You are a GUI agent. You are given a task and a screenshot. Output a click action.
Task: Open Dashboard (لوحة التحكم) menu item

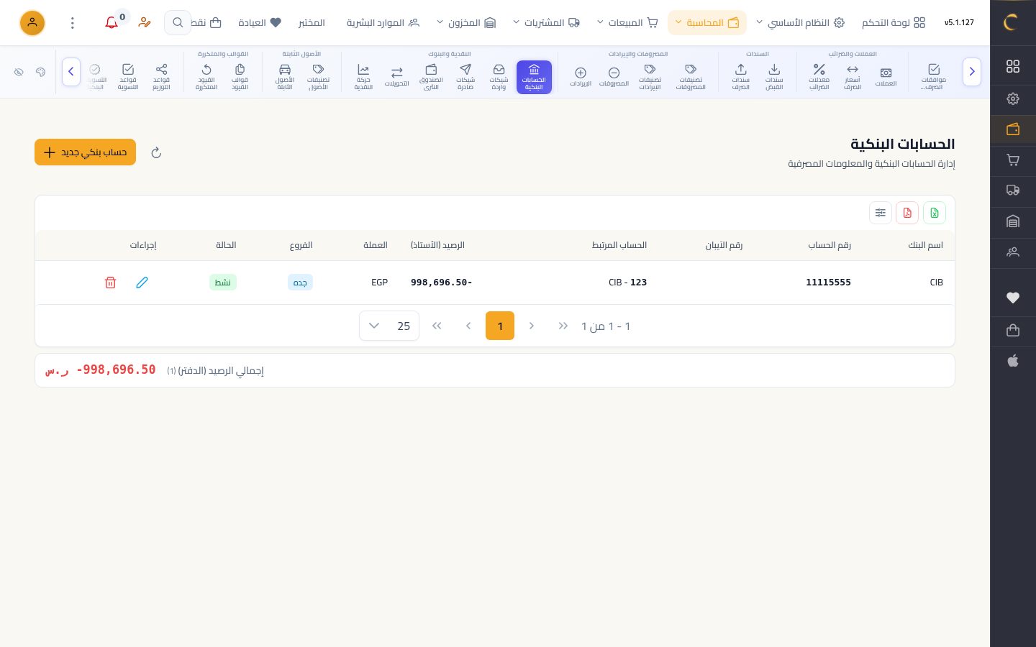tap(894, 23)
